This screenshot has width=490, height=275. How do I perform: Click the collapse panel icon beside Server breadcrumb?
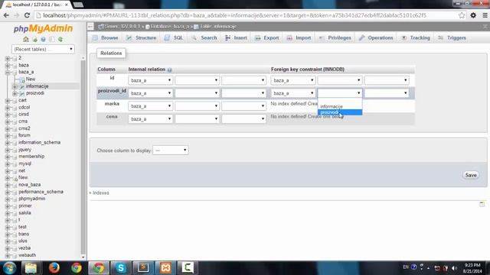click(x=90, y=27)
